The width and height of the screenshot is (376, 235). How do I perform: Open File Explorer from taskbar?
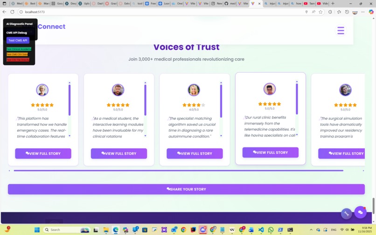pos(106,230)
